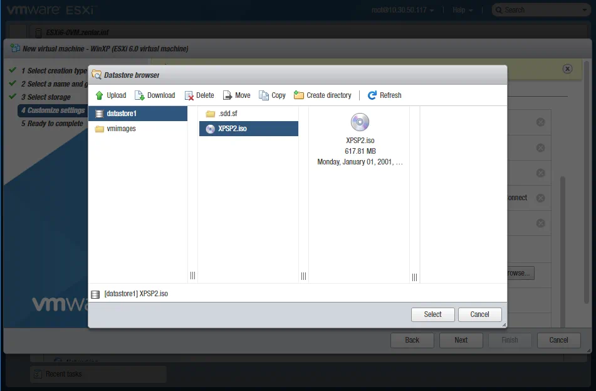The image size is (596, 391).
Task: Open the .sdd.sf folder
Action: (x=227, y=114)
